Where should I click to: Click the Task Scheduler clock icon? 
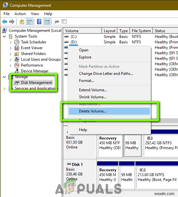click(x=17, y=42)
